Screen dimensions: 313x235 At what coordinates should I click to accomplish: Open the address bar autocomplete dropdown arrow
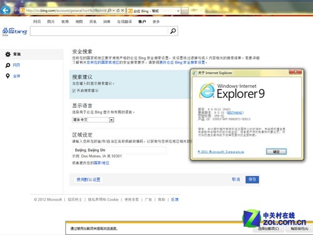point(114,11)
